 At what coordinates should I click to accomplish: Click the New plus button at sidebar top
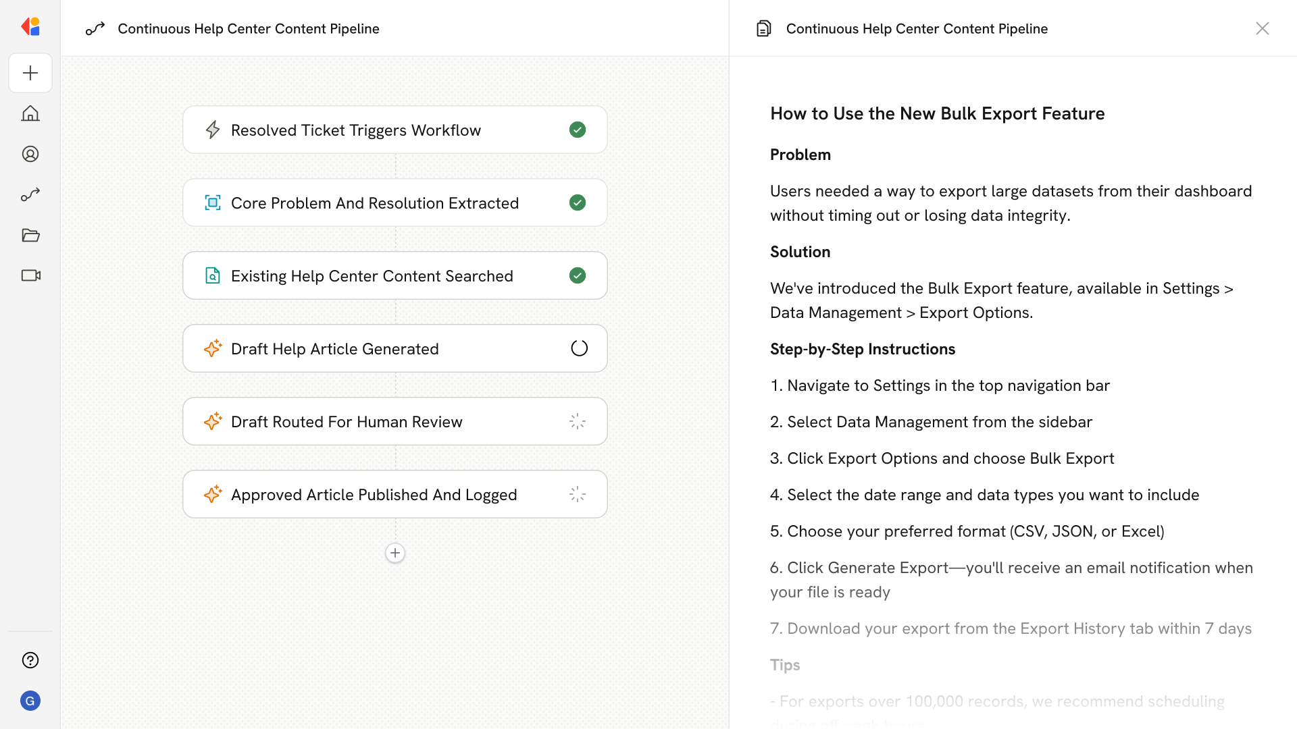click(x=30, y=73)
